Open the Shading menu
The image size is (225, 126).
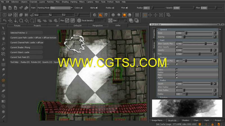(65, 2)
